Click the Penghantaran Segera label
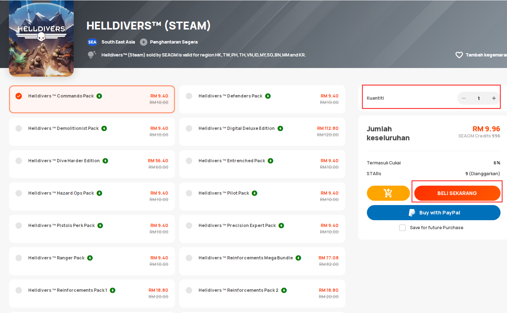 pyautogui.click(x=174, y=42)
